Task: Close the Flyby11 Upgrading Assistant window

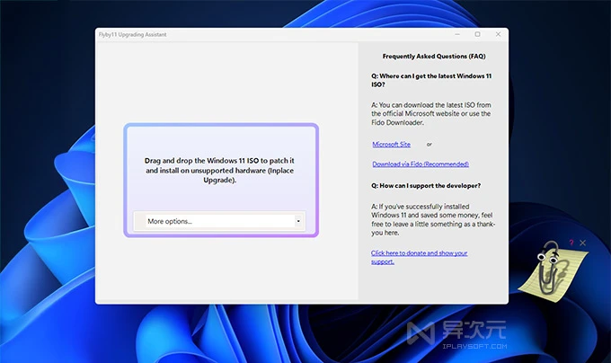Action: [498, 34]
